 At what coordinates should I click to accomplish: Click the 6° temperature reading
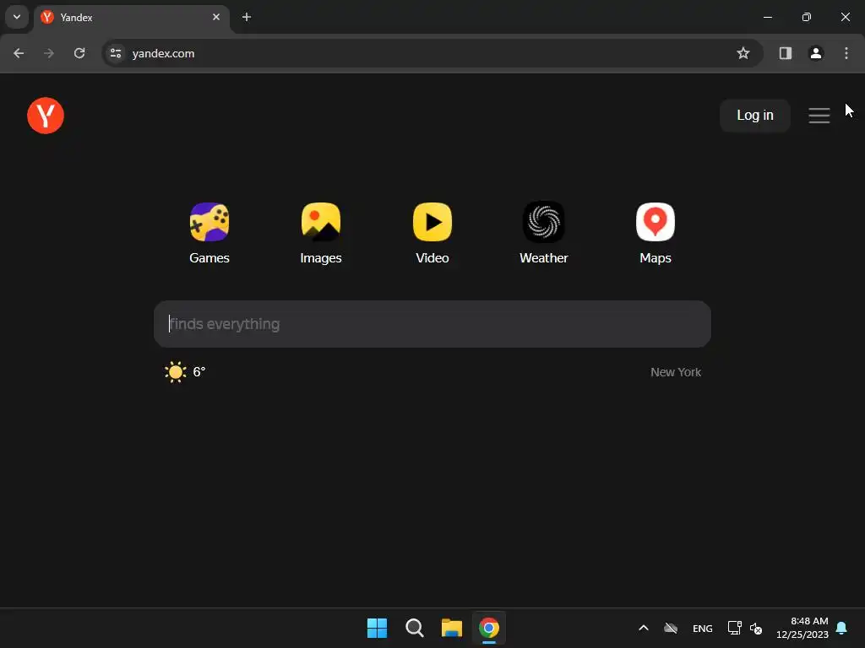click(x=199, y=372)
